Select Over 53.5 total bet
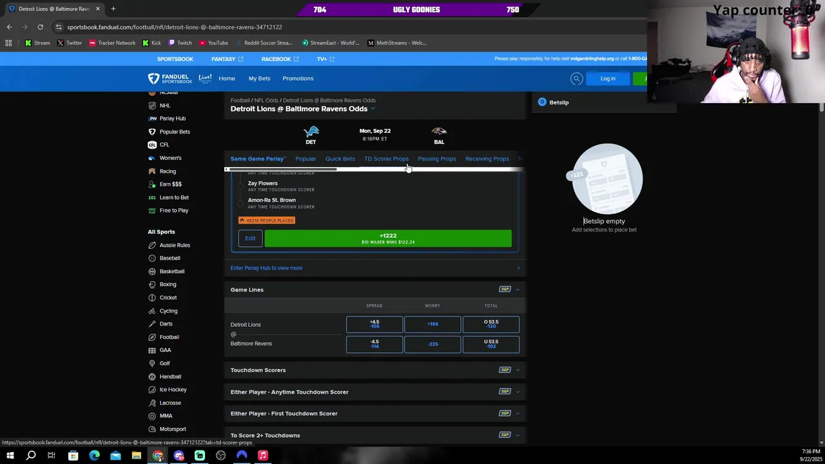The image size is (825, 464). (x=490, y=325)
